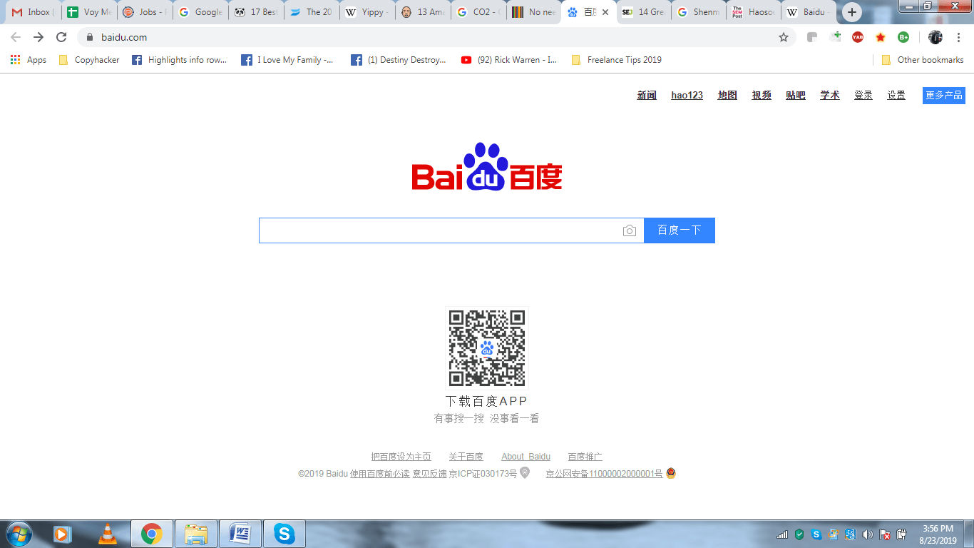Switch to the Voy Me tab

tap(88, 12)
